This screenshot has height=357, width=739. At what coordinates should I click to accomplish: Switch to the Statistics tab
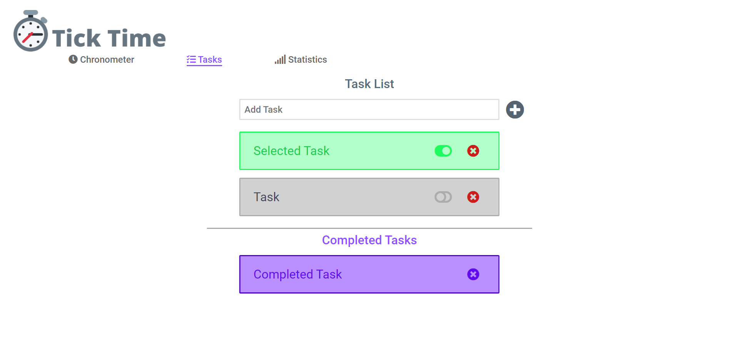(x=307, y=59)
